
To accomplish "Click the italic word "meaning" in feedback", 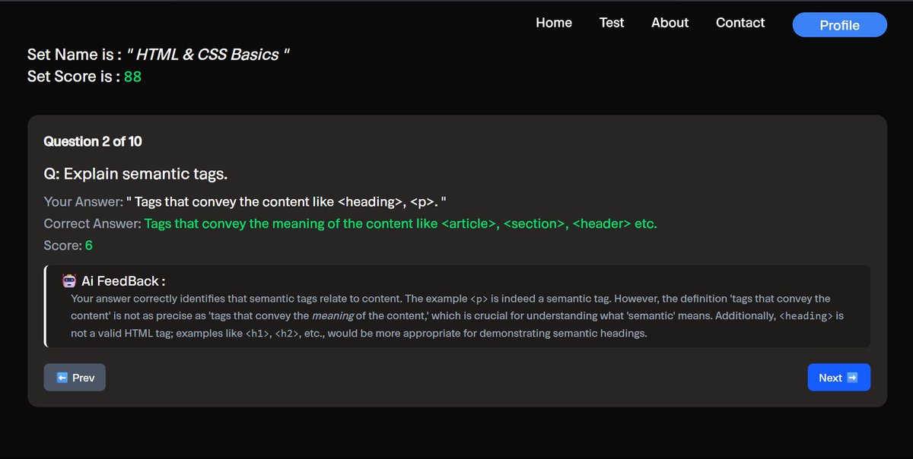I will pos(332,315).
